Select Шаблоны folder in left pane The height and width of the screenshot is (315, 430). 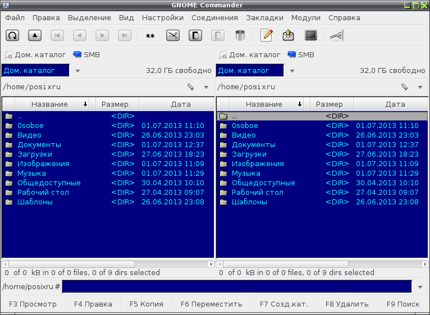point(108,202)
